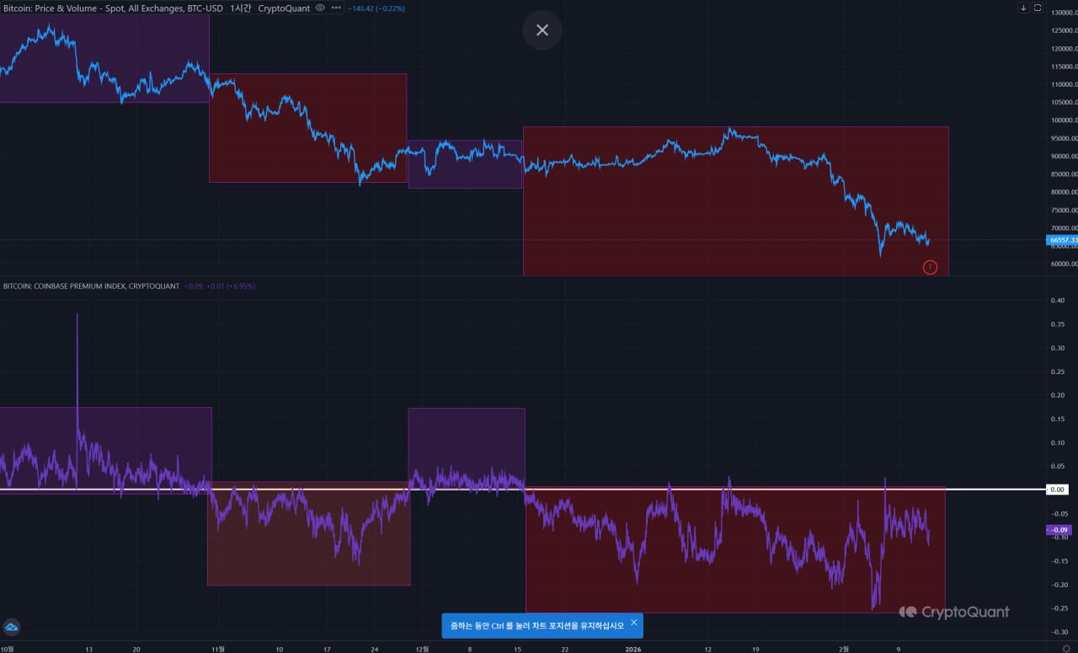Click the CryptoQuant watermark logo

click(x=953, y=613)
